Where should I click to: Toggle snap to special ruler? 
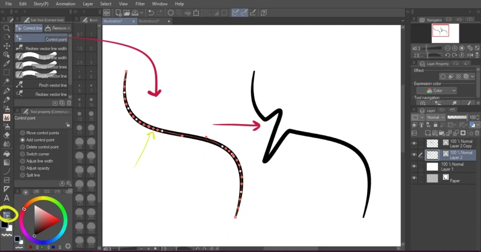244,13
